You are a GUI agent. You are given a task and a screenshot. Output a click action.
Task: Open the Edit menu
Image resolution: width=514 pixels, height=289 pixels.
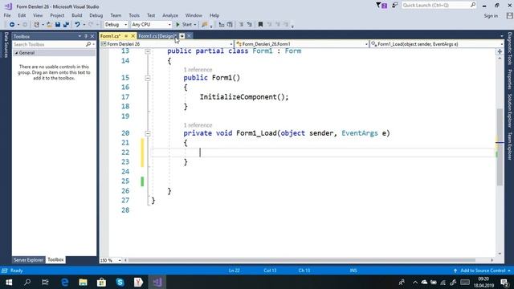pyautogui.click(x=22, y=15)
